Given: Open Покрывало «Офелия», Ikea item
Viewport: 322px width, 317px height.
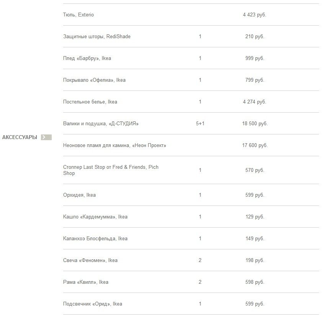Looking at the screenshot, I should (94, 80).
